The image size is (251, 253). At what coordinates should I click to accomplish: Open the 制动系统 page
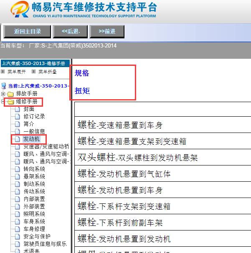34,184
